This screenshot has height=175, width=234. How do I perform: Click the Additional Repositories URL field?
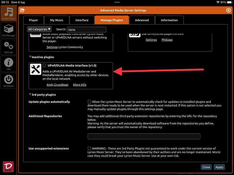tap(144, 136)
